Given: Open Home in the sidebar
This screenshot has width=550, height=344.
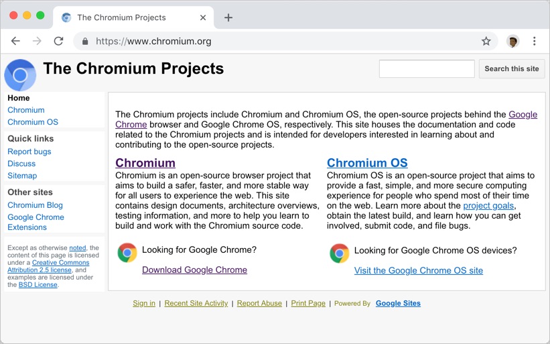Looking at the screenshot, I should point(19,98).
